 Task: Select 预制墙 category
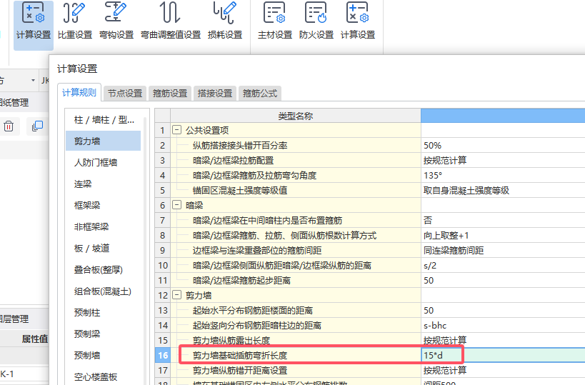[x=104, y=356]
